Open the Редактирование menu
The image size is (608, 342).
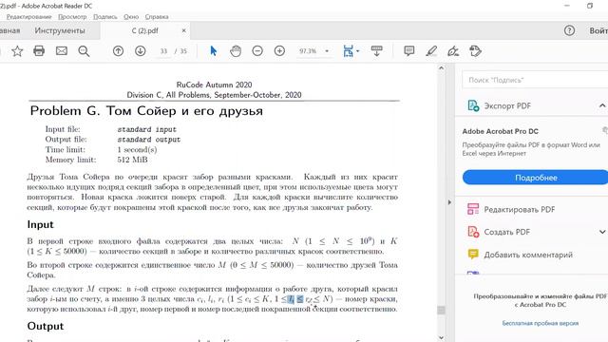tap(28, 17)
